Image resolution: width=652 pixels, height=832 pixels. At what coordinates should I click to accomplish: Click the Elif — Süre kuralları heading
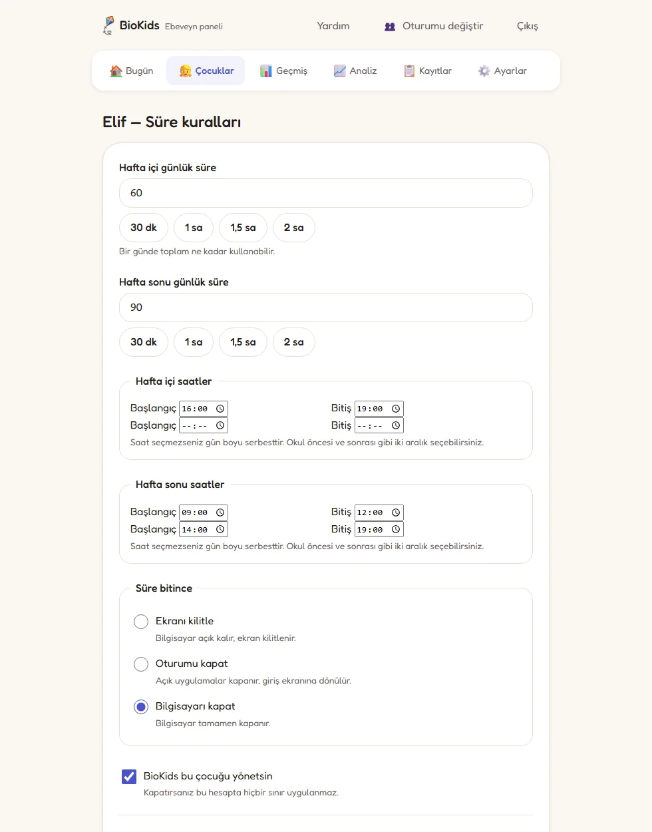[172, 122]
